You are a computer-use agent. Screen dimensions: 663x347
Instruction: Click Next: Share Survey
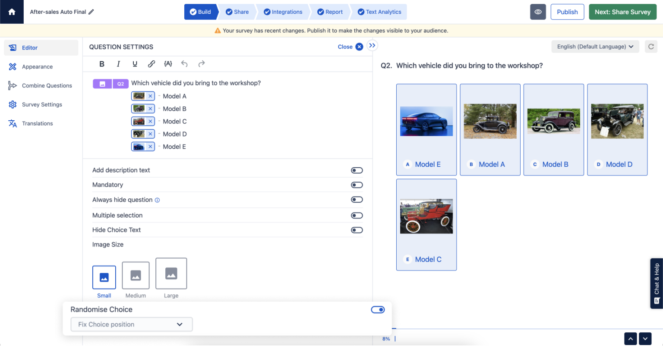622,12
